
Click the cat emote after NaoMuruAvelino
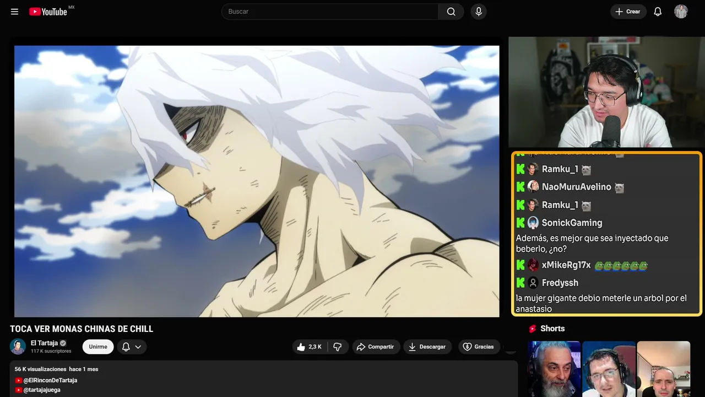tap(619, 187)
